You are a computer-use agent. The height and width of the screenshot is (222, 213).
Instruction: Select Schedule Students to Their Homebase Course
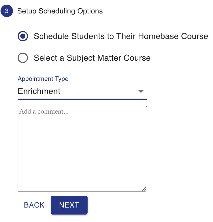point(113,36)
